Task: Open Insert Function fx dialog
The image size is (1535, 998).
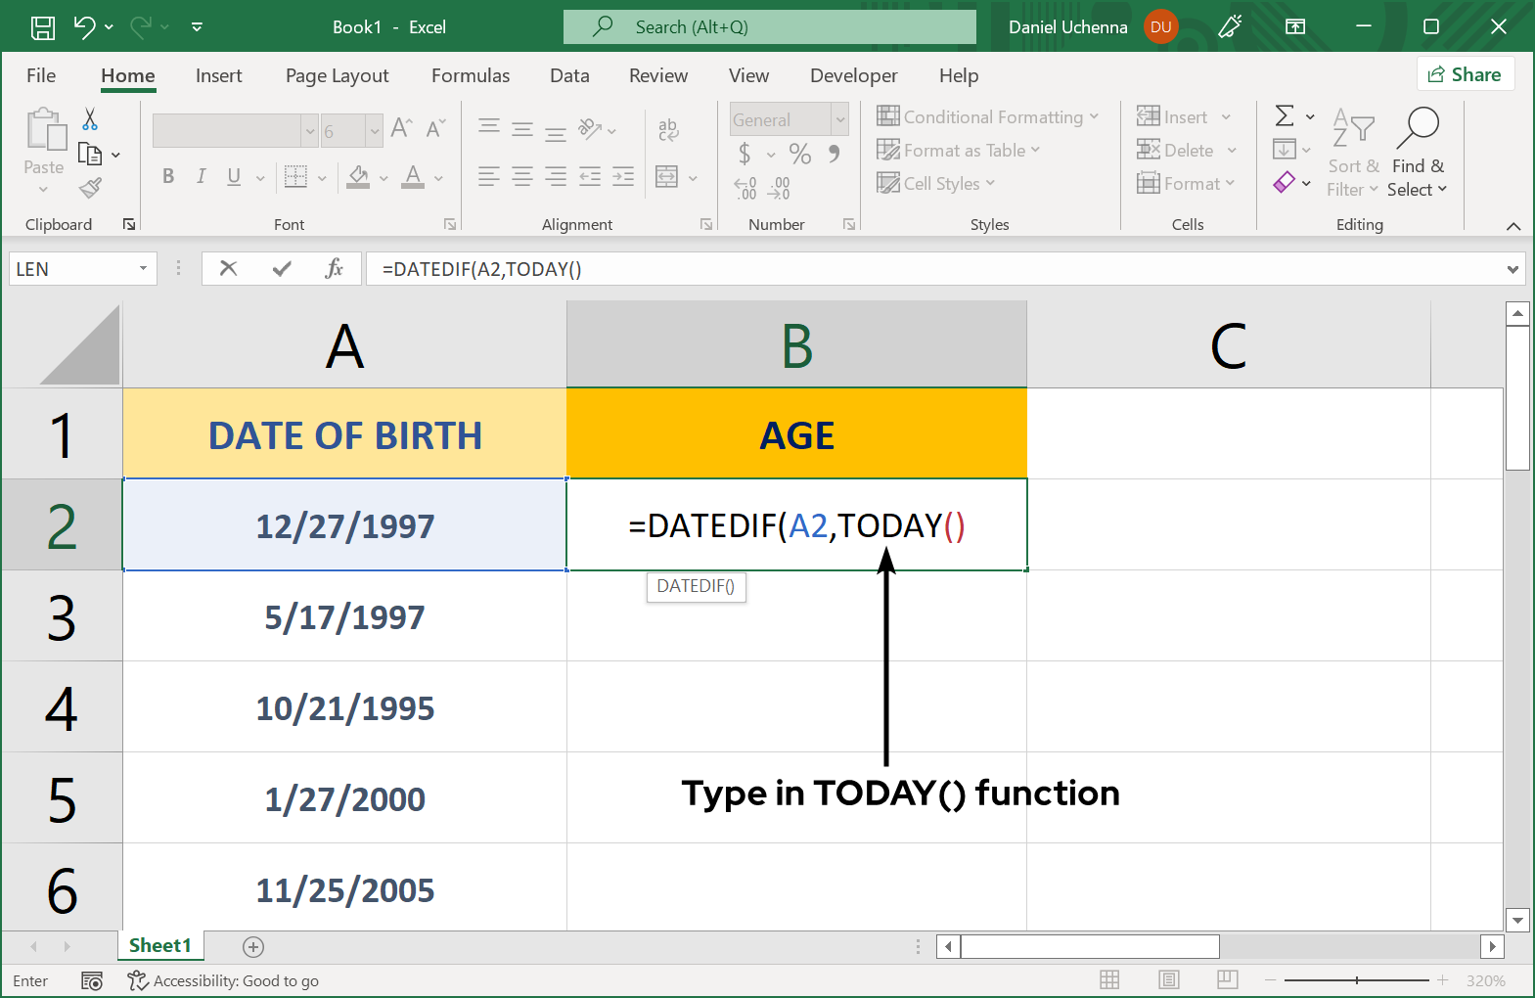Action: [x=334, y=268]
